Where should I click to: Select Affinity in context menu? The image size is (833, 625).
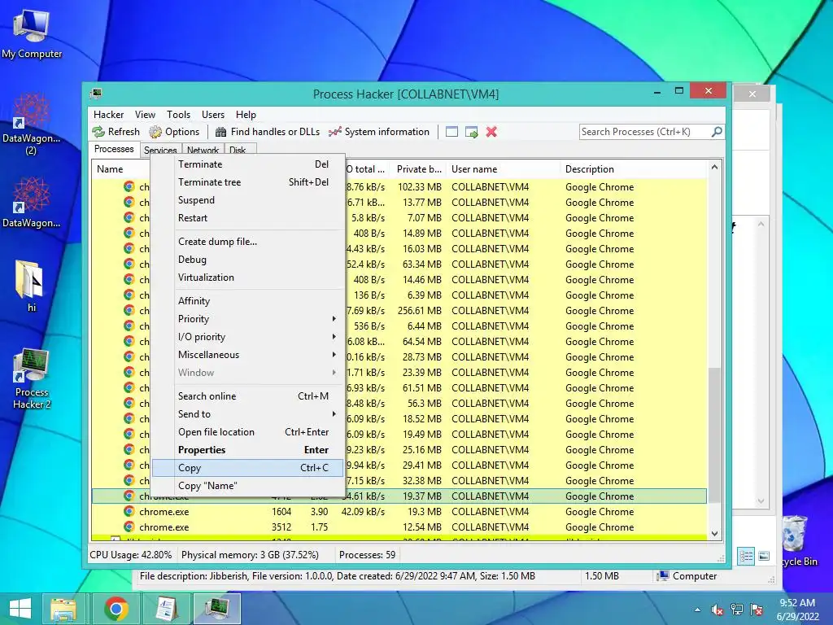[x=248, y=301]
